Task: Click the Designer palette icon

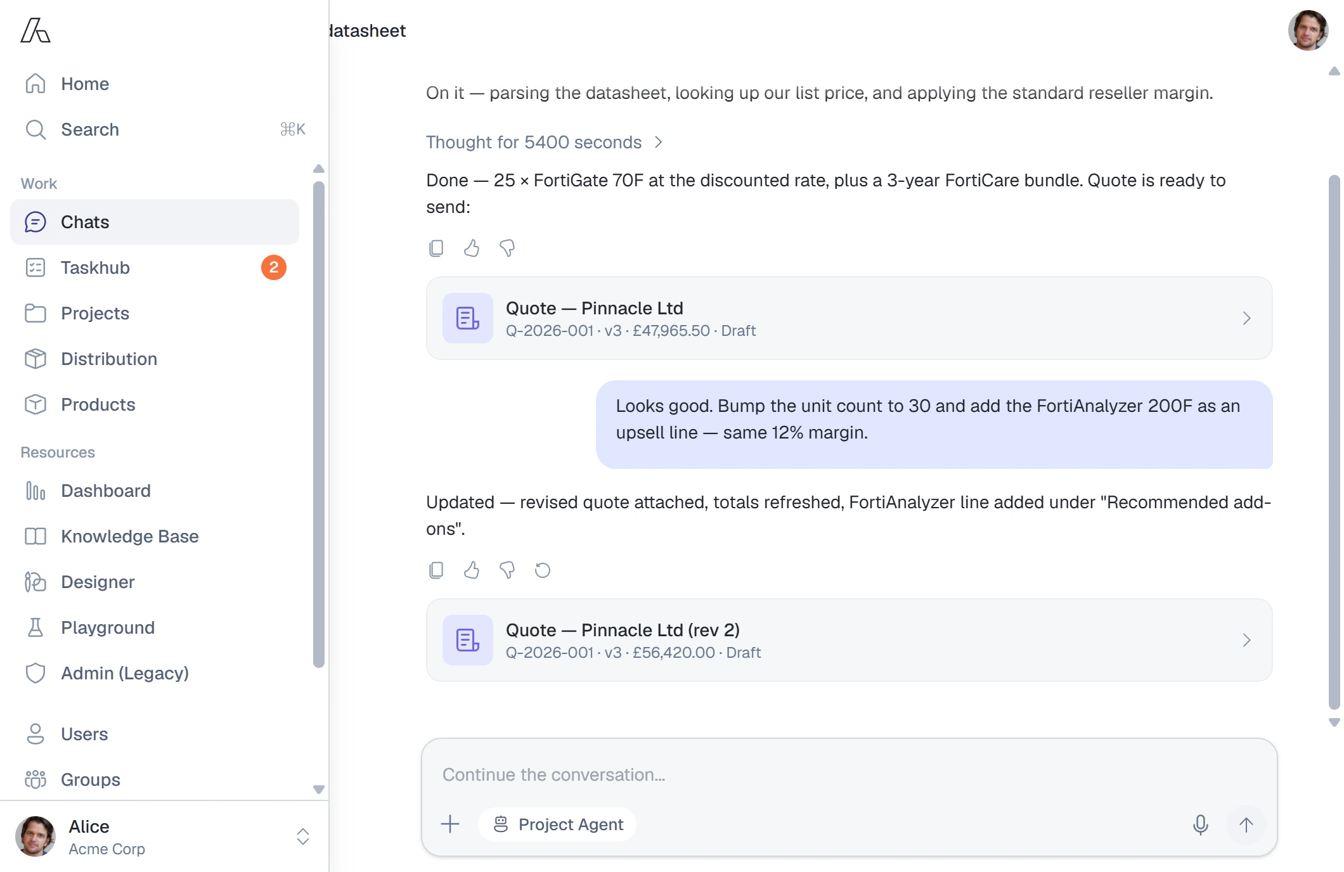Action: (36, 582)
